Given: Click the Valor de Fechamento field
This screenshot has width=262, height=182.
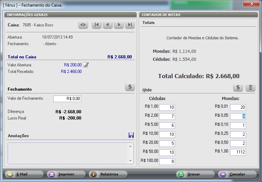Looking at the screenshot, I should click(67, 99).
